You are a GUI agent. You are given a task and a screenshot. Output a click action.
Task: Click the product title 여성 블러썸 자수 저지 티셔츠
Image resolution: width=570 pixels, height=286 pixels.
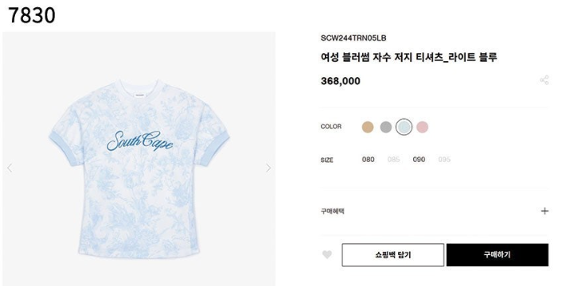[x=387, y=57]
